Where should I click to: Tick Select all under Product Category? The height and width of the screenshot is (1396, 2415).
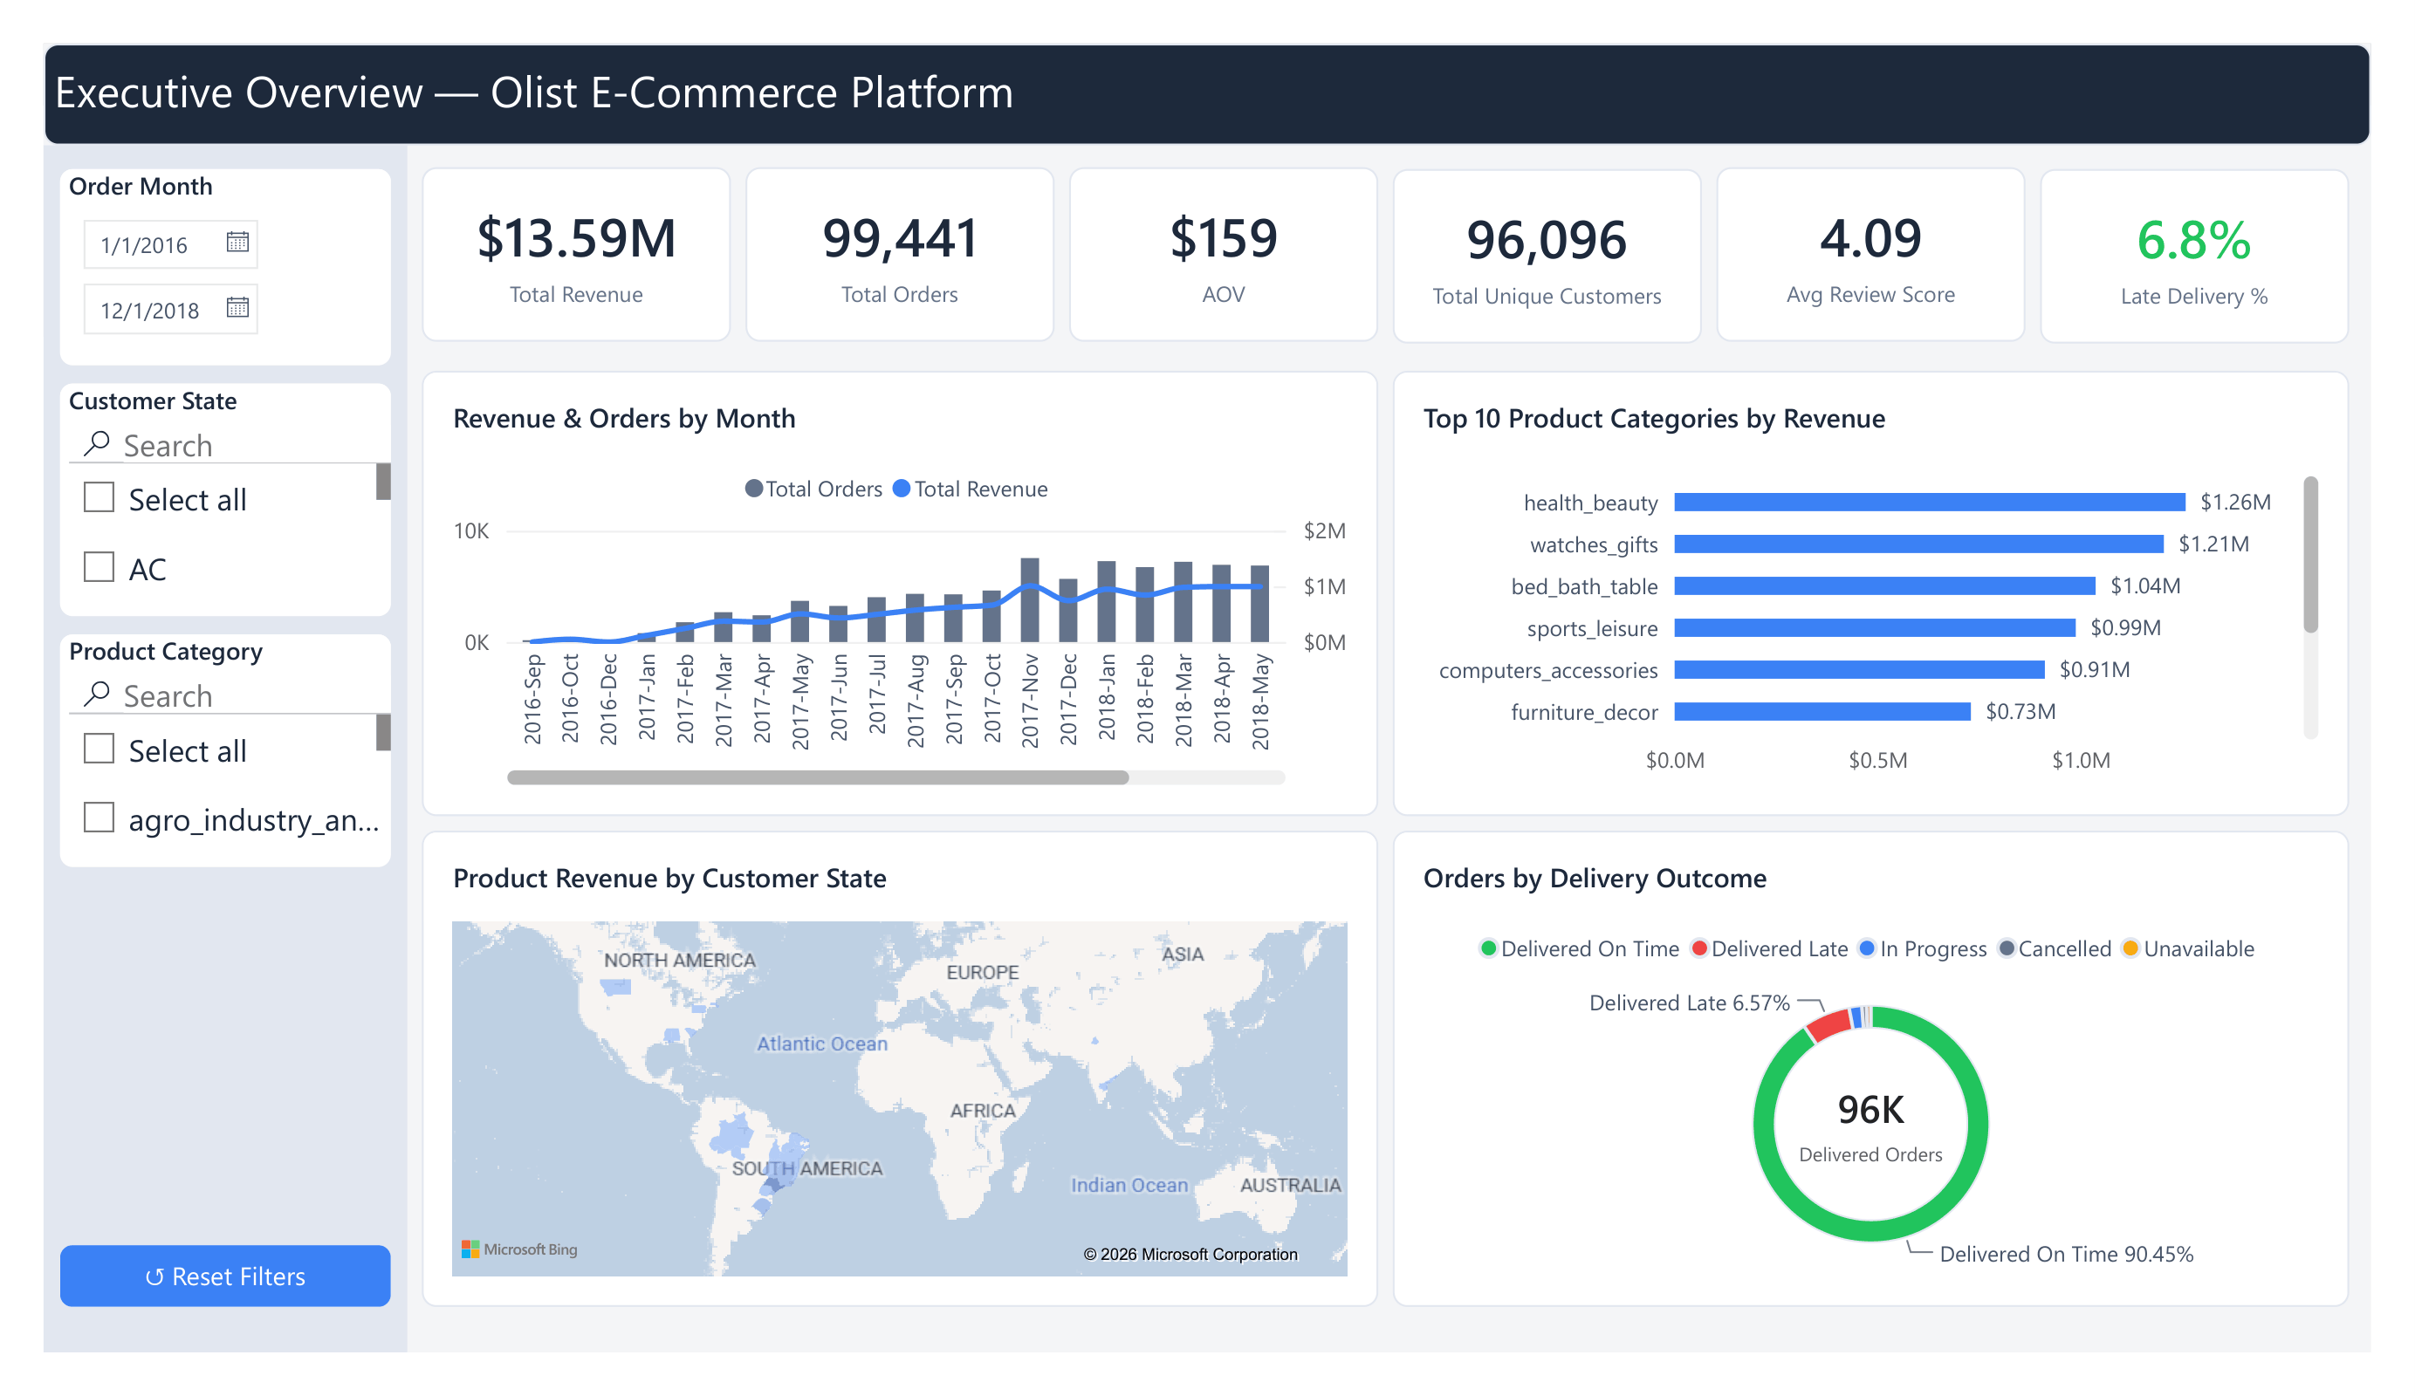coord(99,749)
